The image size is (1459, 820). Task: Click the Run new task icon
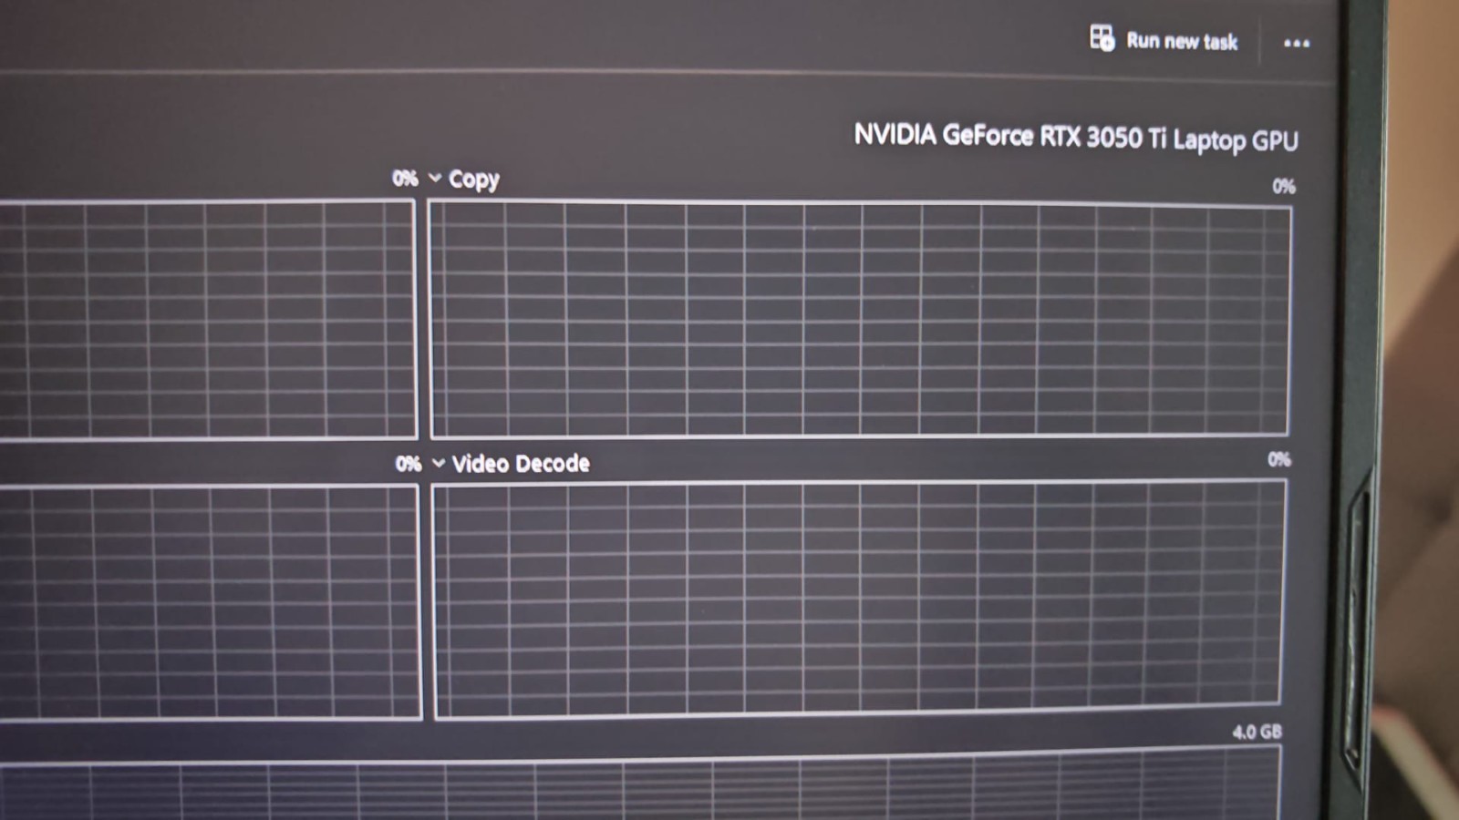(1102, 38)
